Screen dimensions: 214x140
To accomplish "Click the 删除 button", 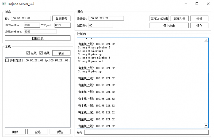I will pyautogui.click(x=15, y=132).
